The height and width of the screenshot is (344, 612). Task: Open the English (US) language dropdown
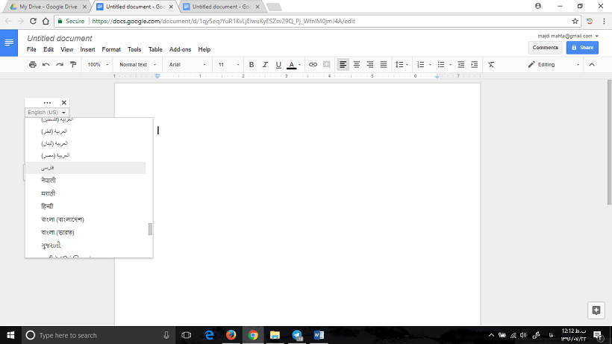coord(46,113)
